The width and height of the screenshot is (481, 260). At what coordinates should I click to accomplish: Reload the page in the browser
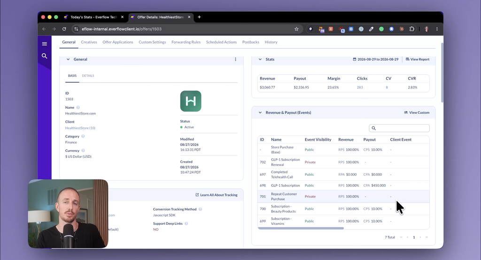tap(64, 29)
